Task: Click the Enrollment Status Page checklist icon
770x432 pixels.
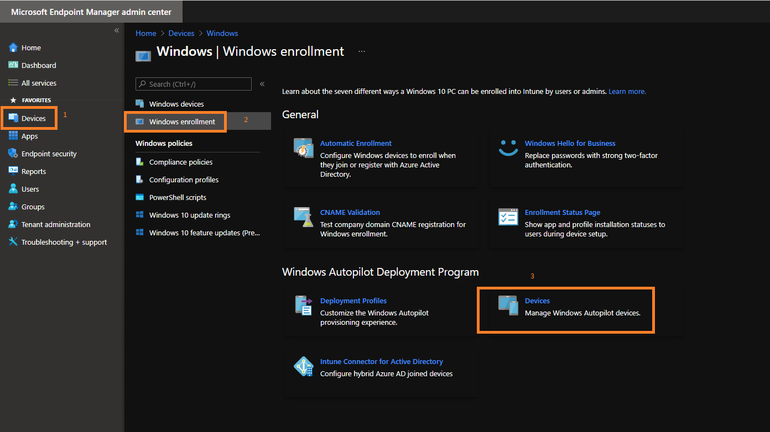Action: pos(508,217)
